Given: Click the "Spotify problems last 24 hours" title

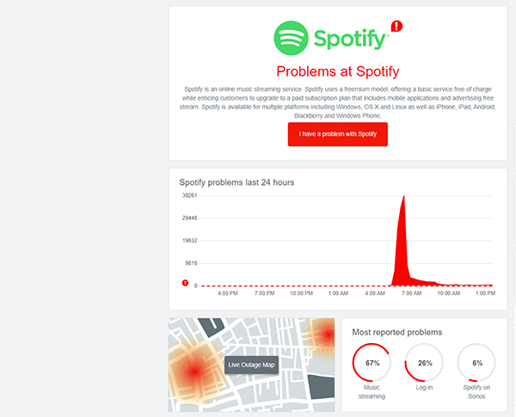Looking at the screenshot, I should point(237,182).
